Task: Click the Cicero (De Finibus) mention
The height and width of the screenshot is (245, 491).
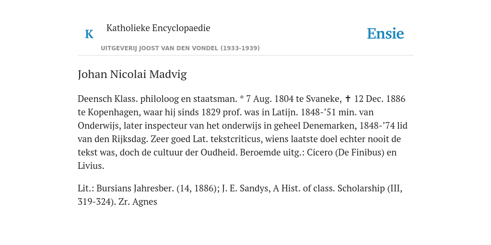Action: click(345, 153)
